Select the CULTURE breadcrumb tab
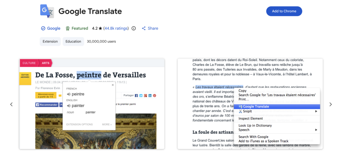342x156 pixels. 29,63
